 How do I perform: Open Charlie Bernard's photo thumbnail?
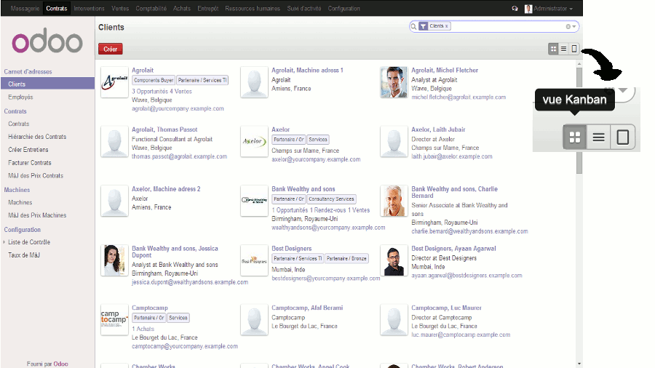pos(394,201)
